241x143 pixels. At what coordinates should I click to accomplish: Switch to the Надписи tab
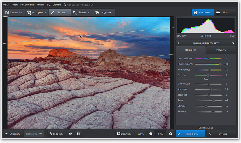104,12
